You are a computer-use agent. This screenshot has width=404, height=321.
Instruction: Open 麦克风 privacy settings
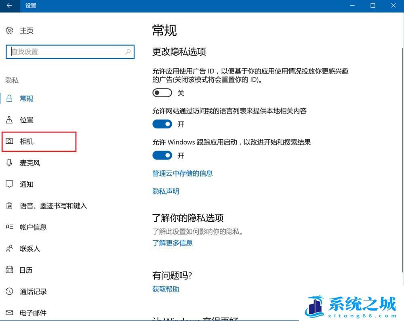[x=30, y=163]
